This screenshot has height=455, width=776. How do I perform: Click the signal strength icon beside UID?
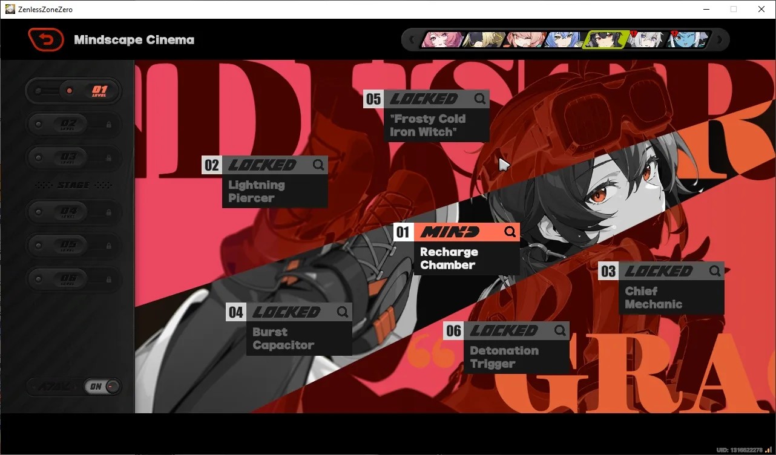point(768,450)
